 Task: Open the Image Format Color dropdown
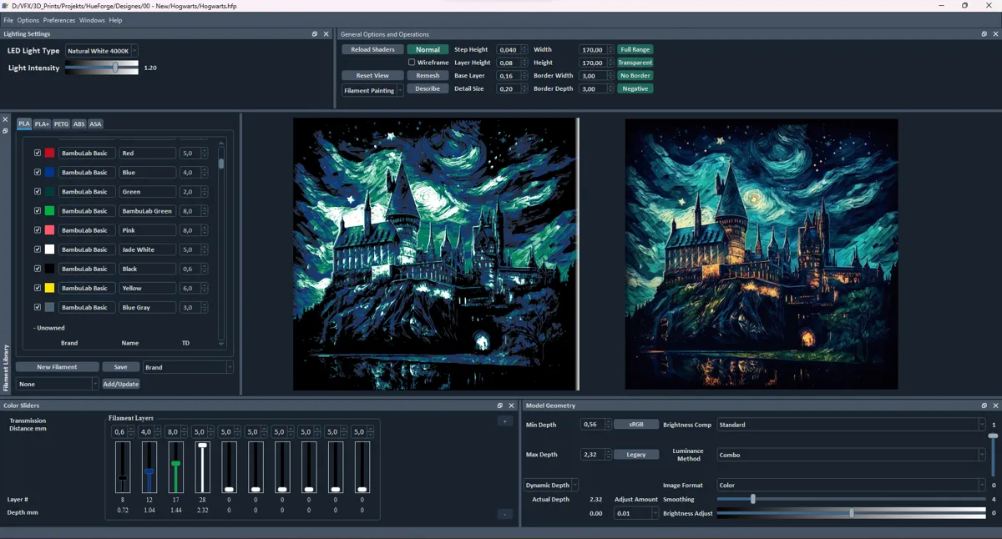pyautogui.click(x=851, y=485)
